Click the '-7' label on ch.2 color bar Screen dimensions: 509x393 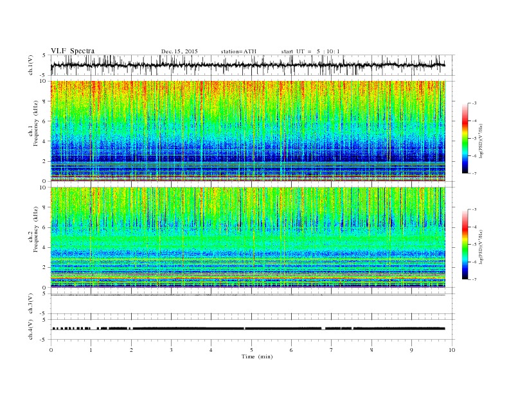point(474,279)
